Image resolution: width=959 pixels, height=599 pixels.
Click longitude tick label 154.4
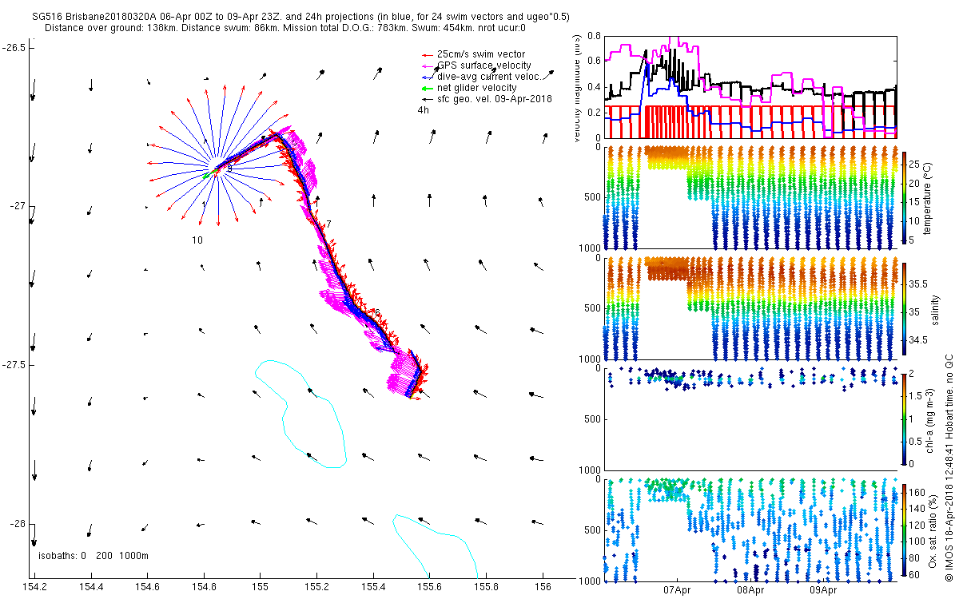92,588
